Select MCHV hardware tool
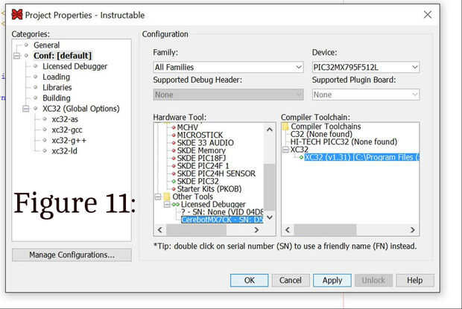The width and height of the screenshot is (462, 309). 187,127
